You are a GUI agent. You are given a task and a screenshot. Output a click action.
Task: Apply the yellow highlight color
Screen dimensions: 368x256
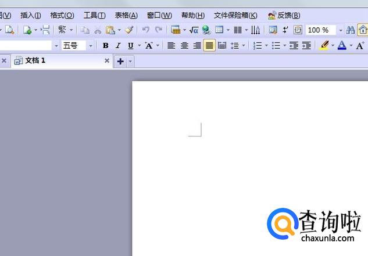pos(324,45)
